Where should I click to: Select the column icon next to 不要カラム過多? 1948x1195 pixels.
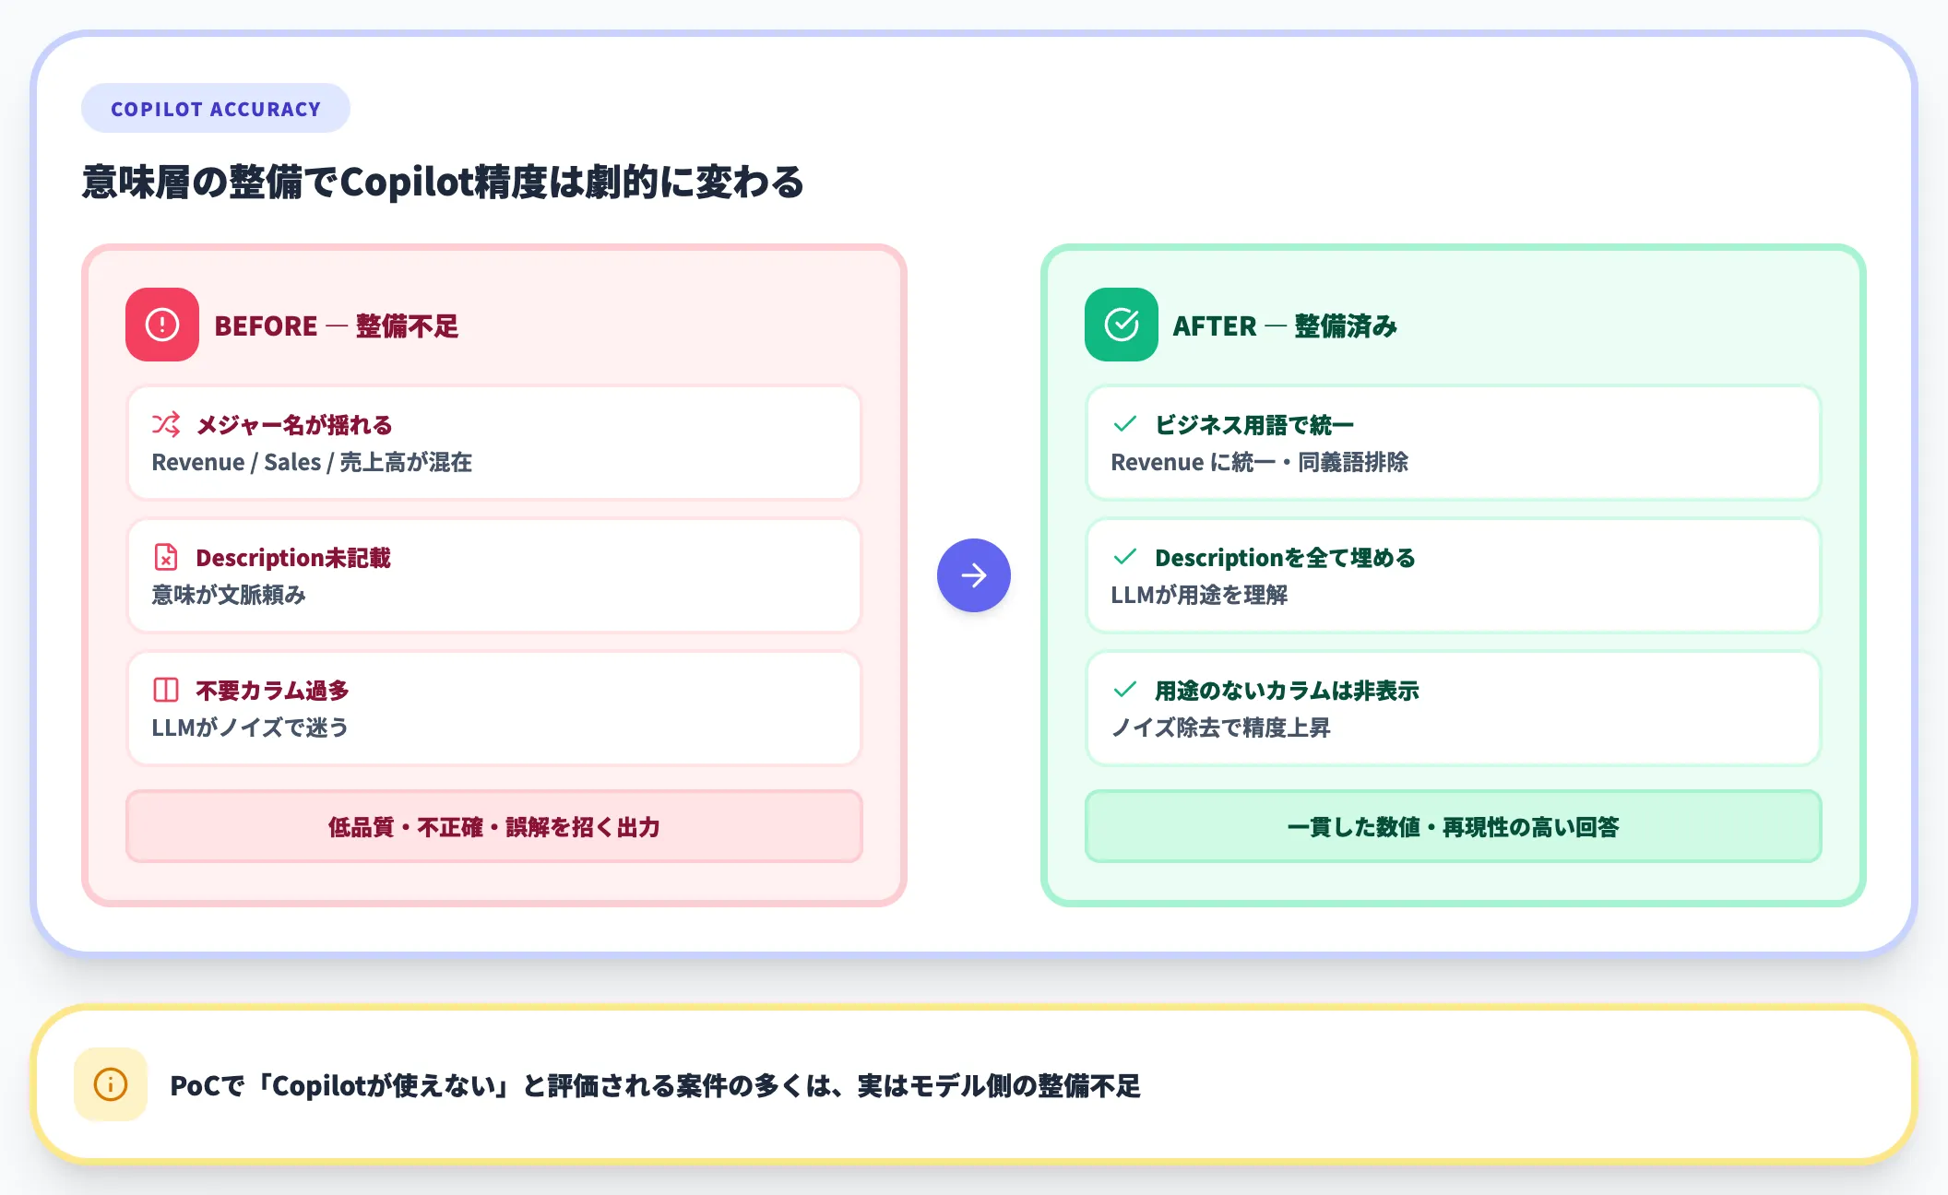pos(165,690)
